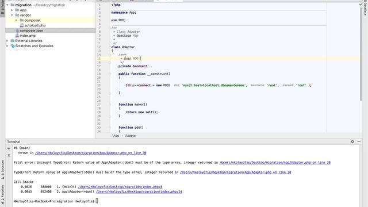Expand Scratches and Consoles node
The height and width of the screenshot is (207, 368).
(x=7, y=46)
